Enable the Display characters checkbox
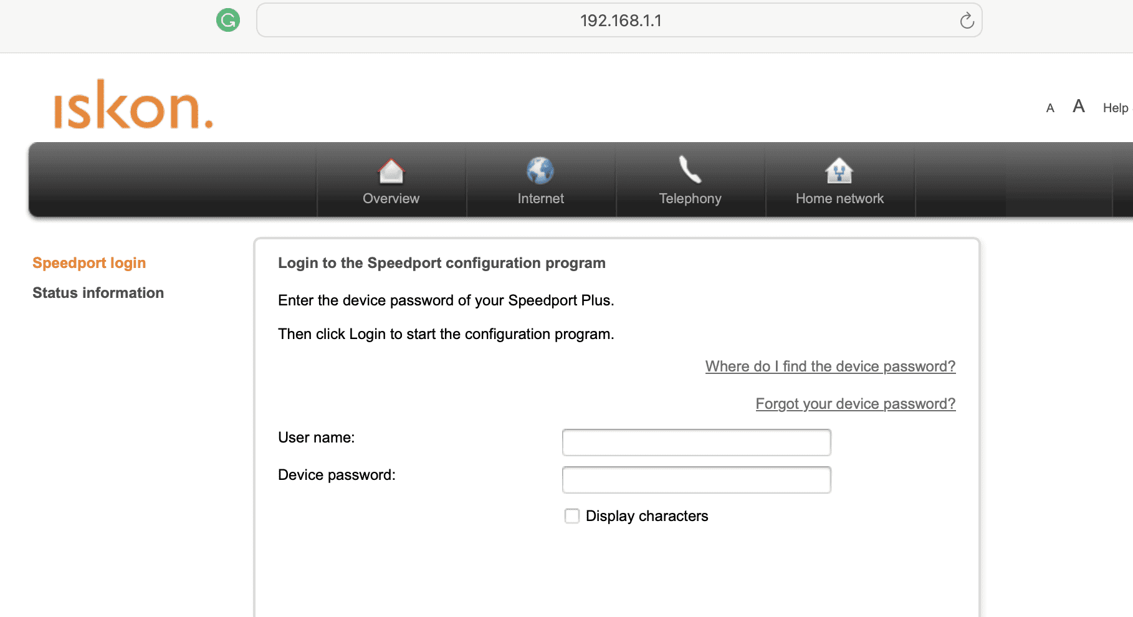This screenshot has width=1133, height=617. coord(572,516)
